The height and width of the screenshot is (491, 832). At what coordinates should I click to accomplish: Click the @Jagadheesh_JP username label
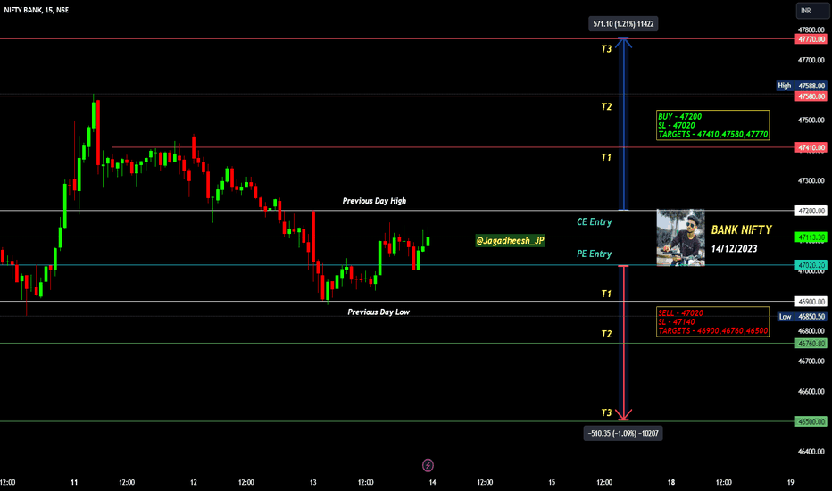(510, 240)
